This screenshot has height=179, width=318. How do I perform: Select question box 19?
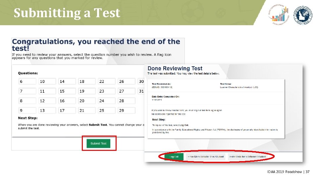click(x=87, y=91)
